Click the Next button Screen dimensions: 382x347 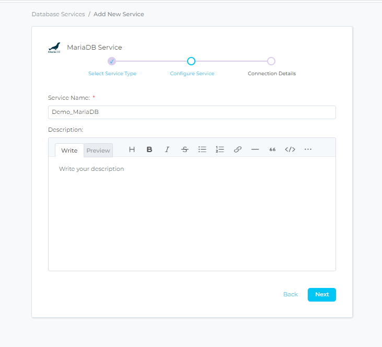click(322, 294)
